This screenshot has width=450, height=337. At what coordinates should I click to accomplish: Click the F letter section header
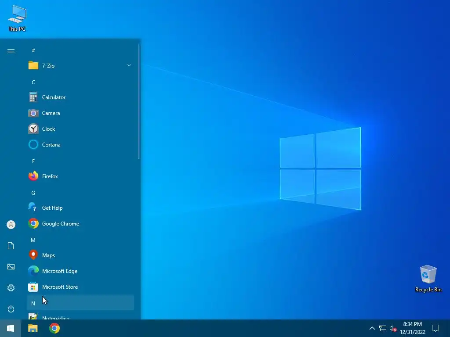click(80, 161)
